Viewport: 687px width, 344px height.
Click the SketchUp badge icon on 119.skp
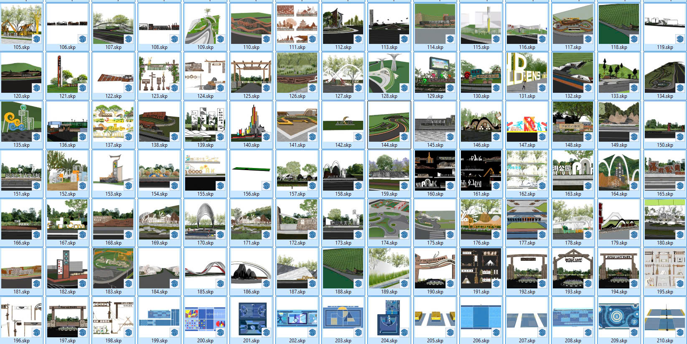point(680,39)
